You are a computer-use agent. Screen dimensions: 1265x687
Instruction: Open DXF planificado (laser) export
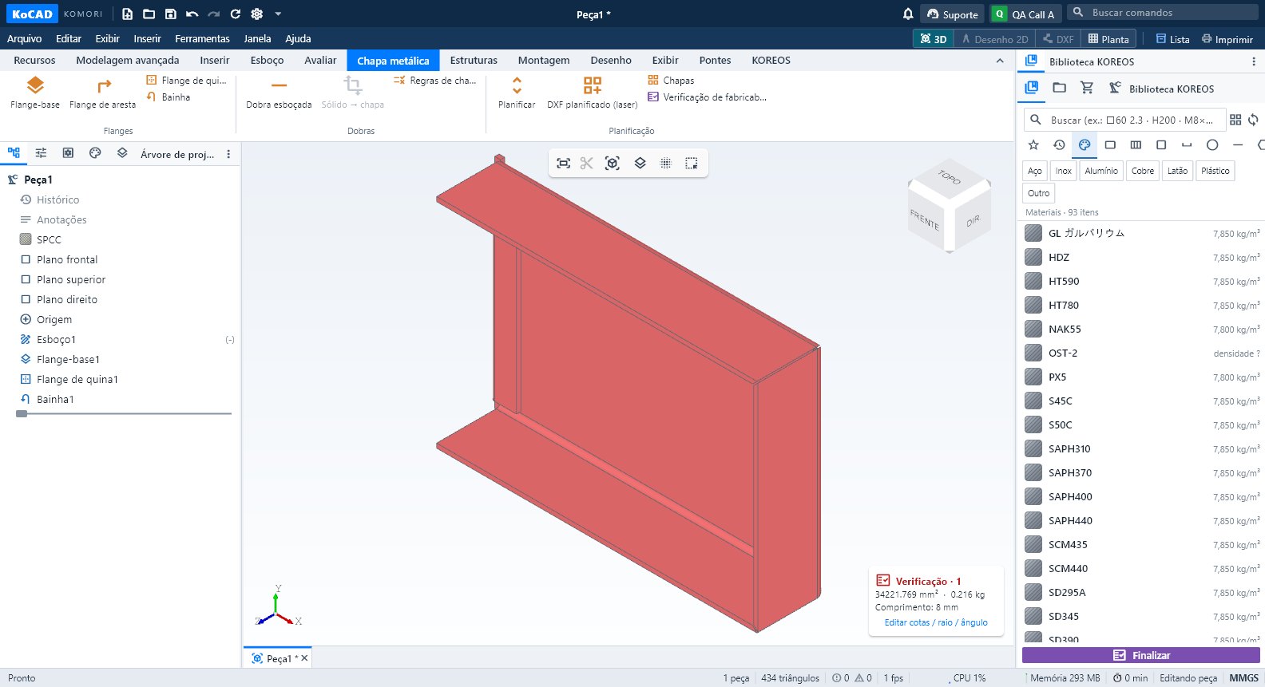pos(592,93)
